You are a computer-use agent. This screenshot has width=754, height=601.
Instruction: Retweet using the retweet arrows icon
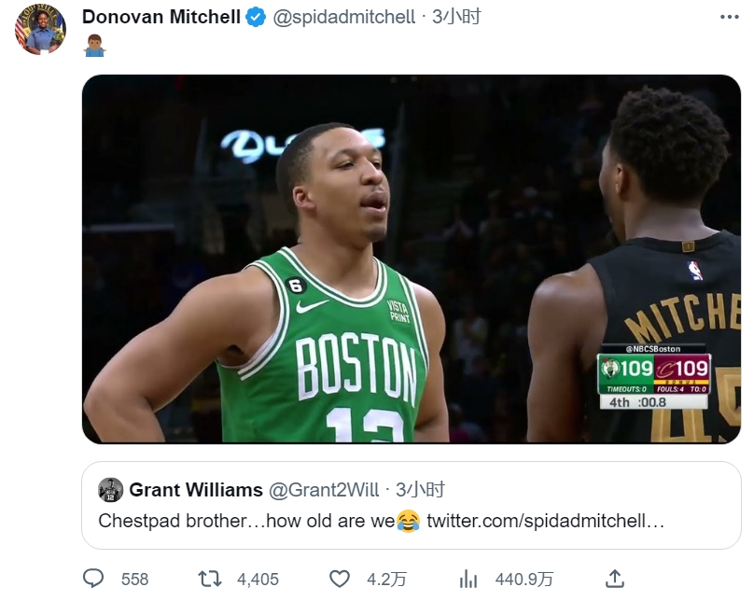210,579
